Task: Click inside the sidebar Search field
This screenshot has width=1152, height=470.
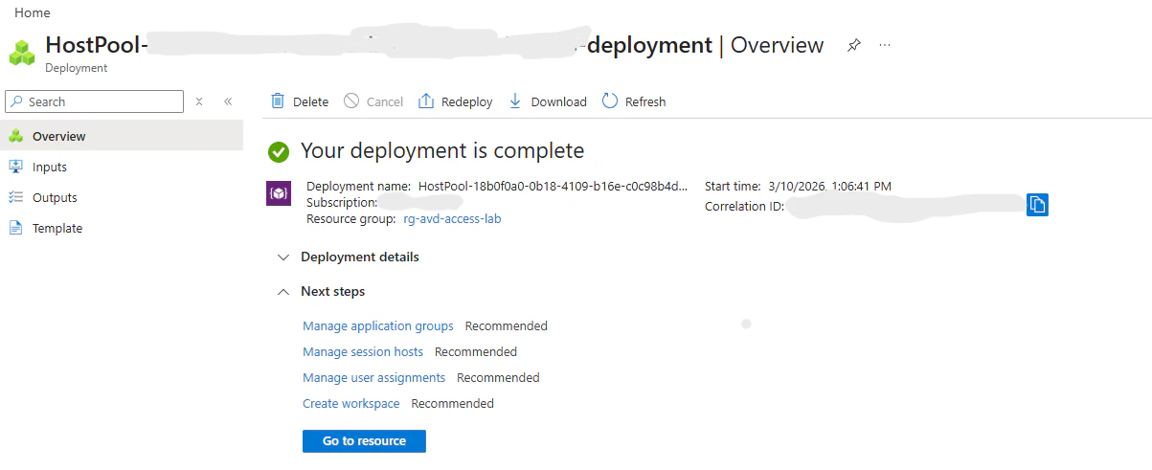Action: (94, 101)
